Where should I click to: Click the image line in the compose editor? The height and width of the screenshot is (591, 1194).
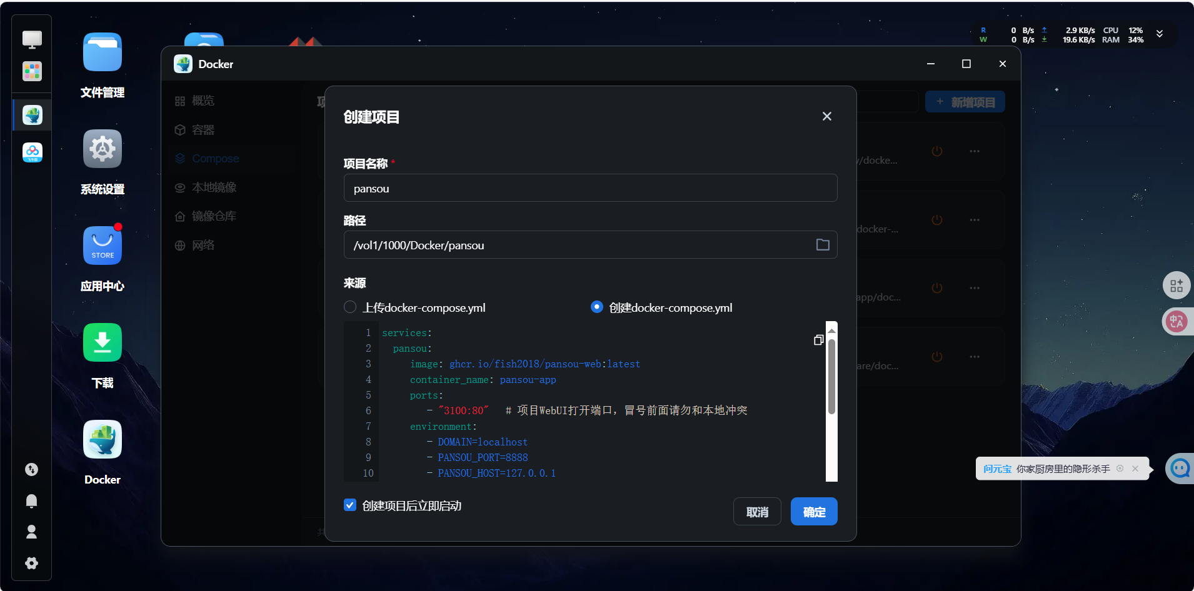click(x=525, y=364)
